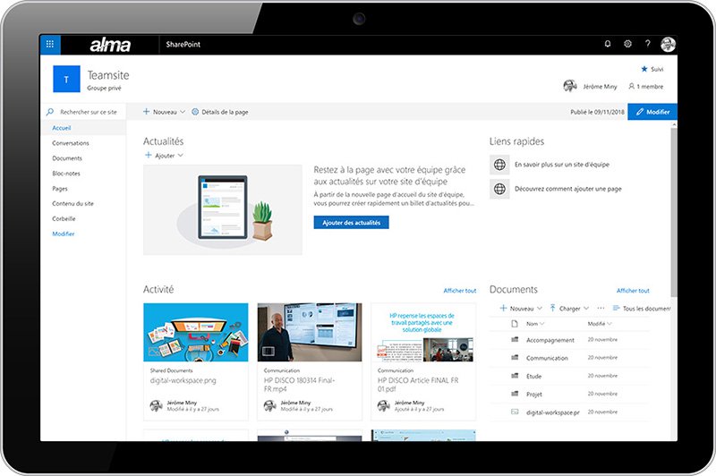
Task: Click the pencil icon on Modifier button
Action: (x=640, y=112)
